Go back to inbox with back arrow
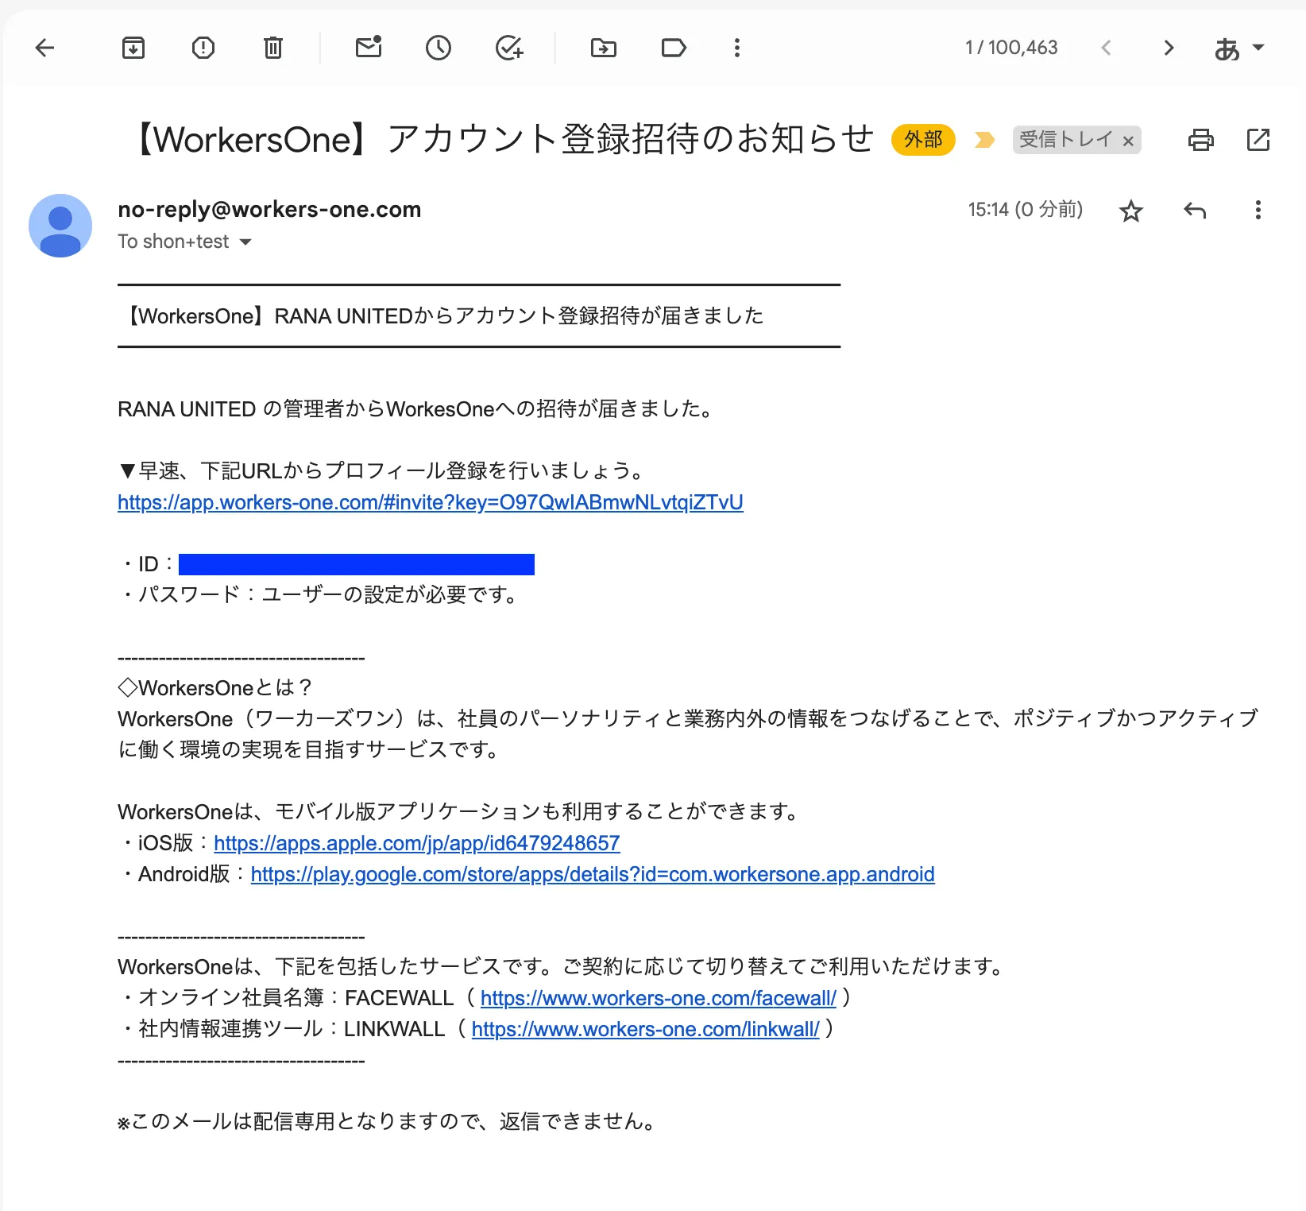This screenshot has width=1306, height=1211. coord(45,48)
